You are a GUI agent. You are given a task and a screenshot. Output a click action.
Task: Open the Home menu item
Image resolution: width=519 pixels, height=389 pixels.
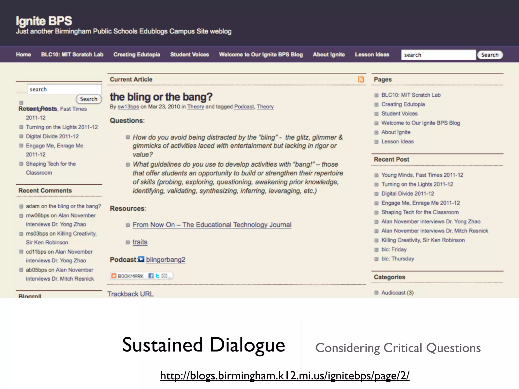pyautogui.click(x=23, y=54)
